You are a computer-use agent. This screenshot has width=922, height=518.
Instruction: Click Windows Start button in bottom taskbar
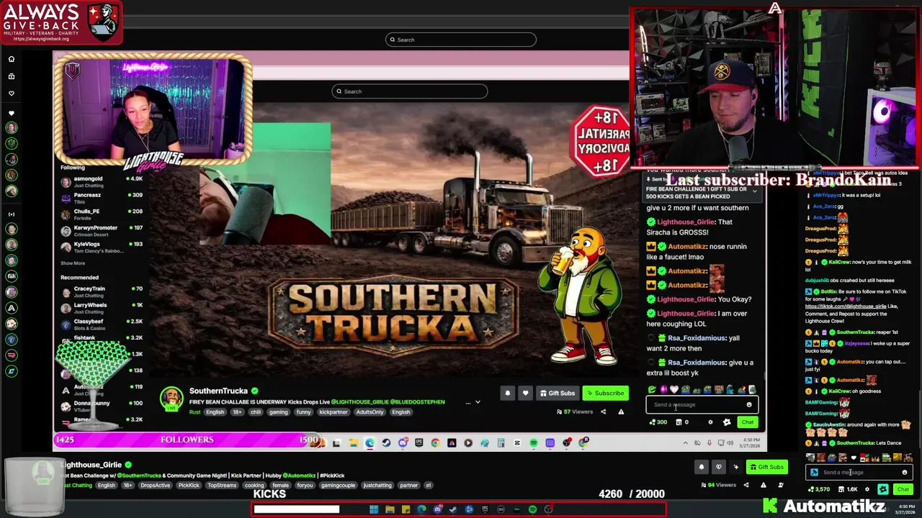pos(374,509)
